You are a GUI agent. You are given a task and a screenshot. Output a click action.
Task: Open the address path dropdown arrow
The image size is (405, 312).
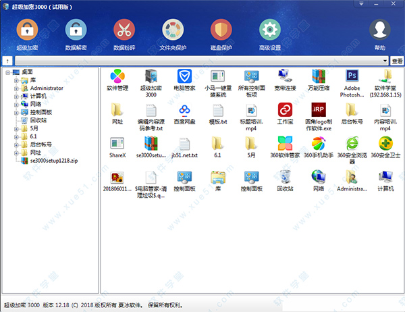click(385, 61)
